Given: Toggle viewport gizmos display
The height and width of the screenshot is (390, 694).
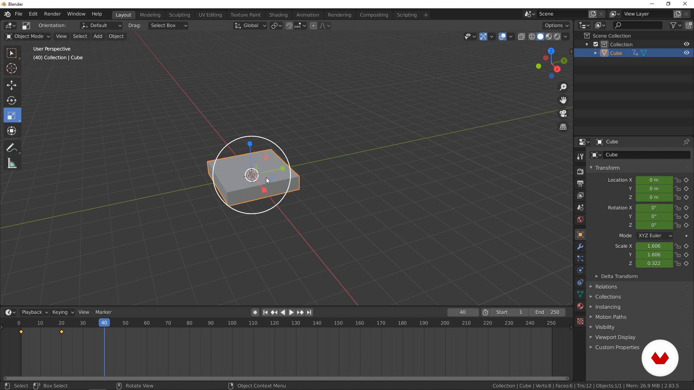Looking at the screenshot, I should (x=483, y=36).
